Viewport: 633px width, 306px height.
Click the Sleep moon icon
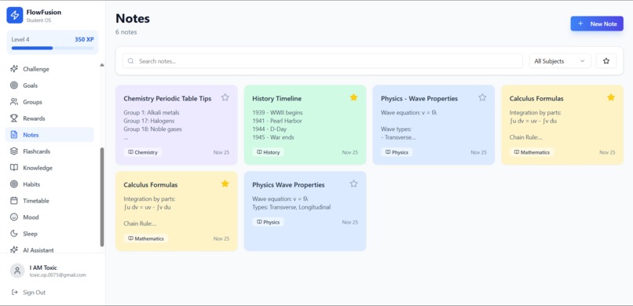(14, 234)
